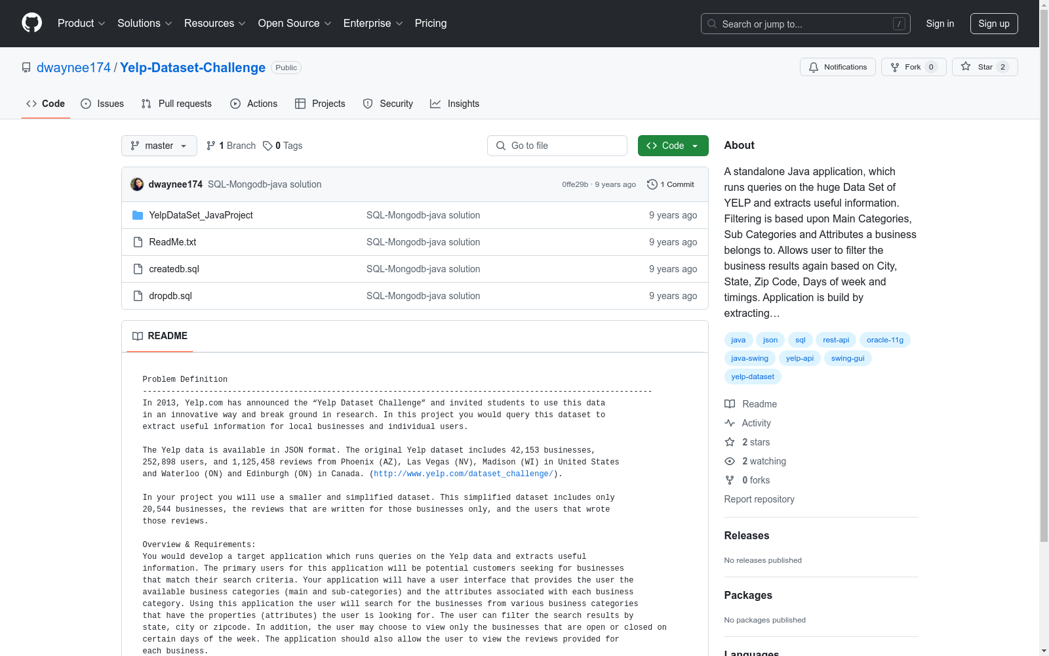This screenshot has width=1049, height=656.
Task: Switch to the Security tab
Action: point(388,104)
